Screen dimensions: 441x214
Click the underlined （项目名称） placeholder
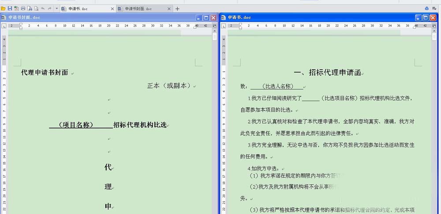point(81,125)
